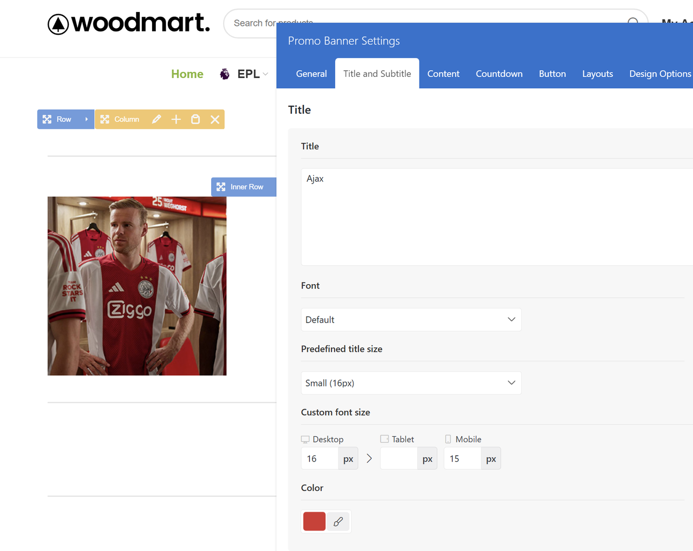Click into the Title text area
Image resolution: width=693 pixels, height=551 pixels.
pyautogui.click(x=497, y=217)
